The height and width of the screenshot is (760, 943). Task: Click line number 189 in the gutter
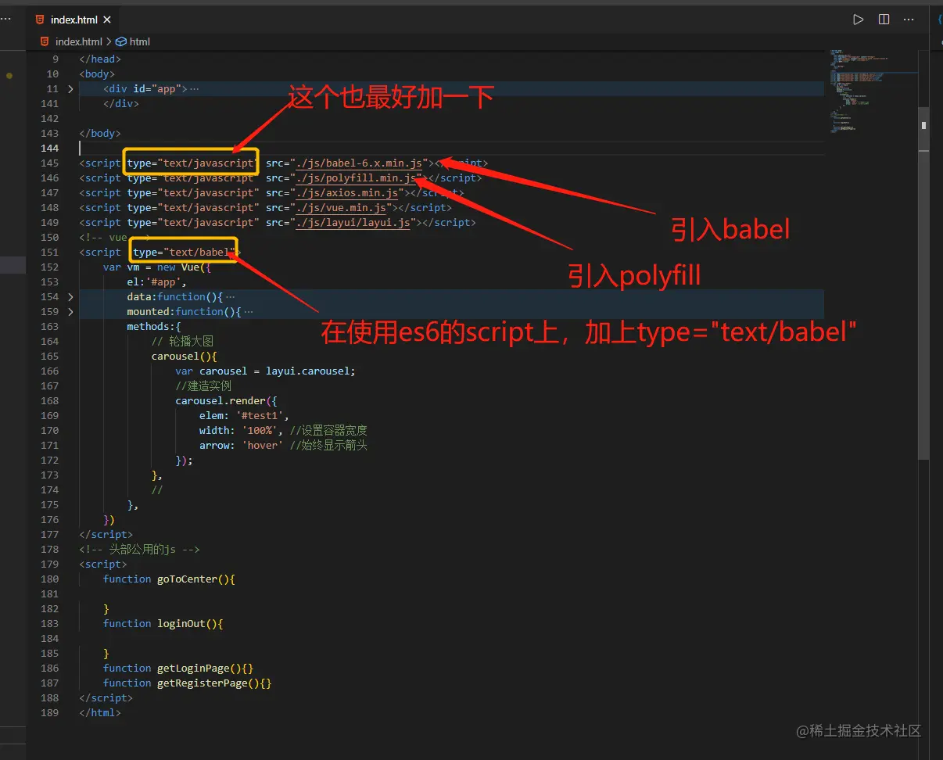pyautogui.click(x=49, y=712)
